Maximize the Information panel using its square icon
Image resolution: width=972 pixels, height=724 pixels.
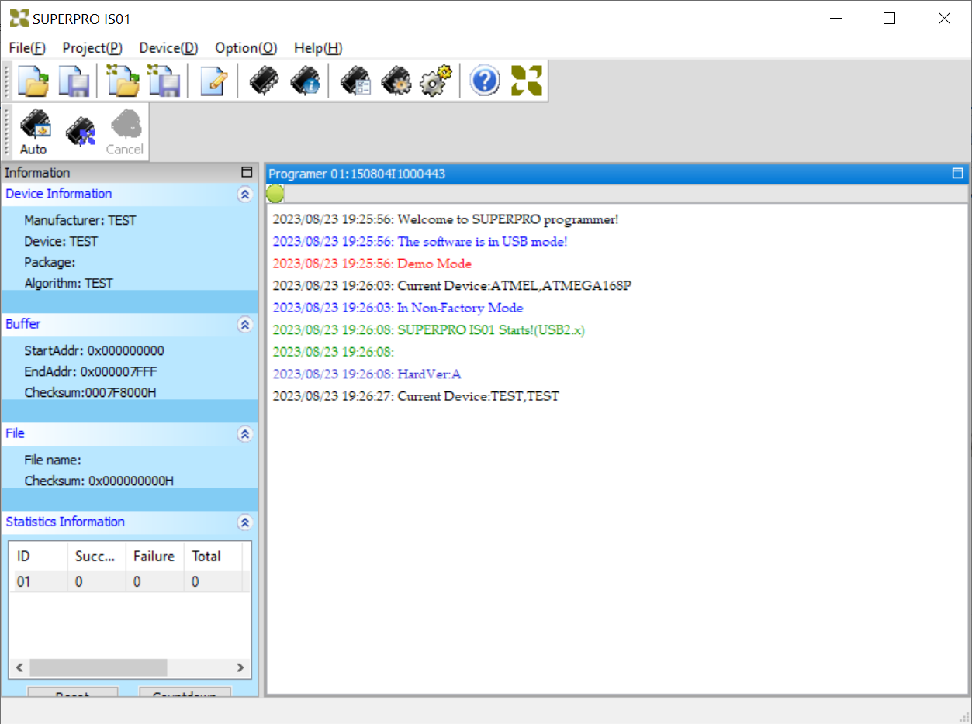tap(247, 173)
